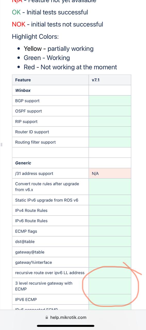Image resolution: width=146 pixels, height=330 pixels.
Task: Tap the gateway%interface row label
Action: tap(33, 262)
